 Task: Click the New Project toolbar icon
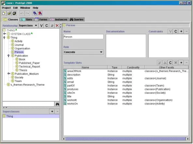(x=4, y=13)
